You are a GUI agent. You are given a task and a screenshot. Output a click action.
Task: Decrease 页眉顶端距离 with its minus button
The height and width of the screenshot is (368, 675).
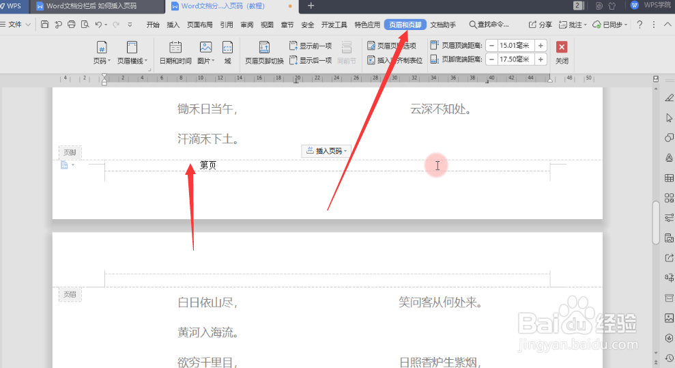491,45
